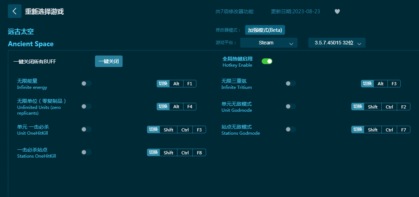Click the F8 key field for Stations OneHitKill
This screenshot has height=197, width=419.
[199, 153]
